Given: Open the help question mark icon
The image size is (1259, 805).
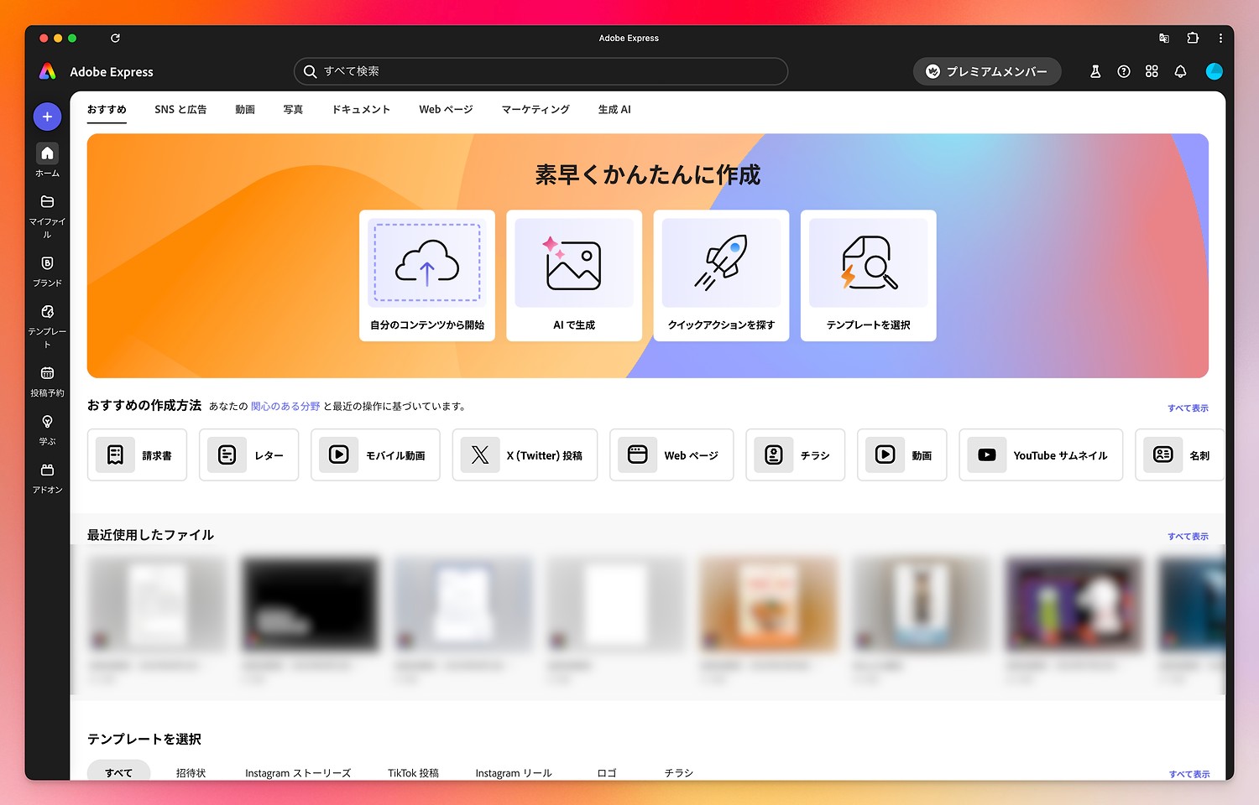Looking at the screenshot, I should pyautogui.click(x=1124, y=72).
